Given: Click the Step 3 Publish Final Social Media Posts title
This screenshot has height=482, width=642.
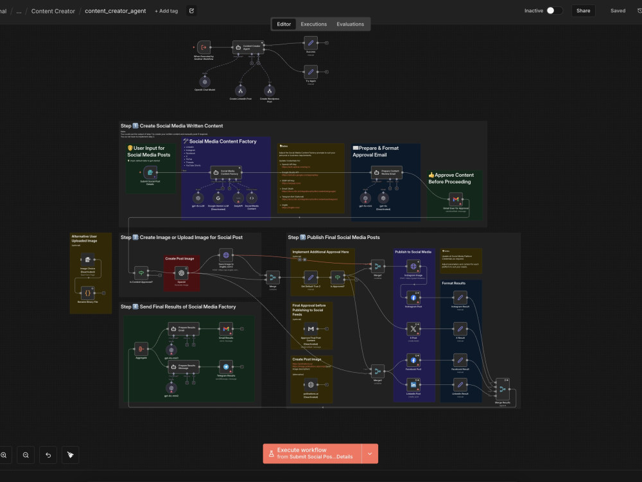Looking at the screenshot, I should point(334,237).
